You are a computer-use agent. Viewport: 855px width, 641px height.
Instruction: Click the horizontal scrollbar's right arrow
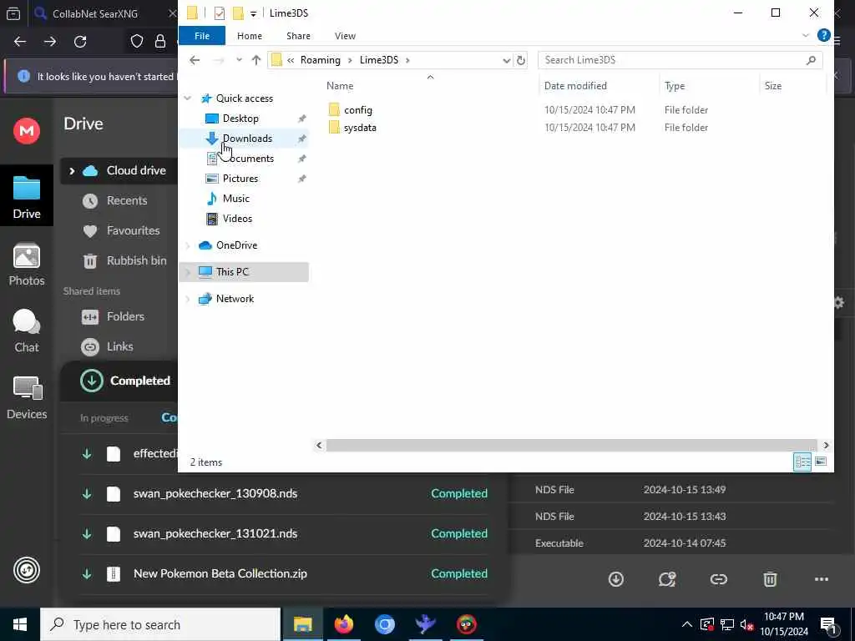point(826,446)
